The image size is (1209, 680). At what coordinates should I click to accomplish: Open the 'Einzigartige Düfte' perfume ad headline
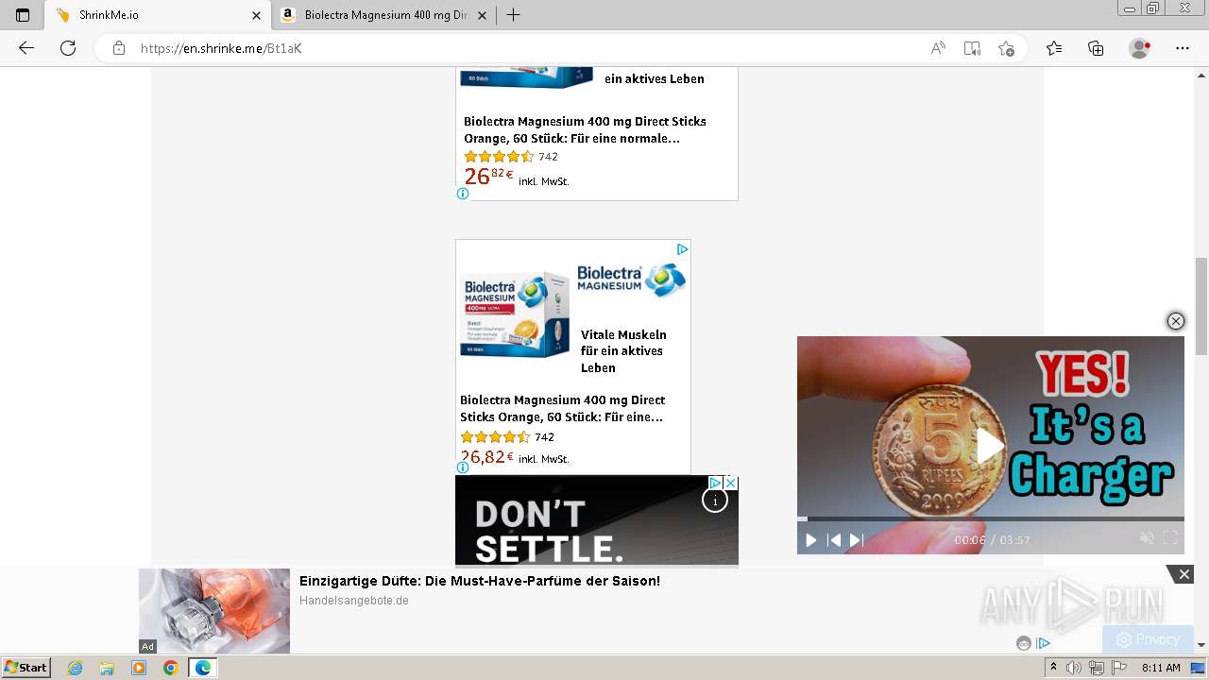[480, 581]
